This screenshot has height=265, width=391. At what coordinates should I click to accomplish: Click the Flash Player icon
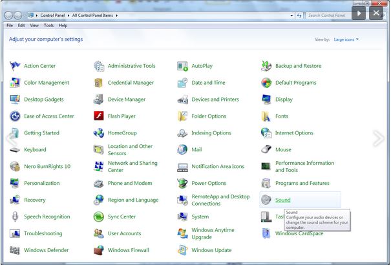pos(99,116)
